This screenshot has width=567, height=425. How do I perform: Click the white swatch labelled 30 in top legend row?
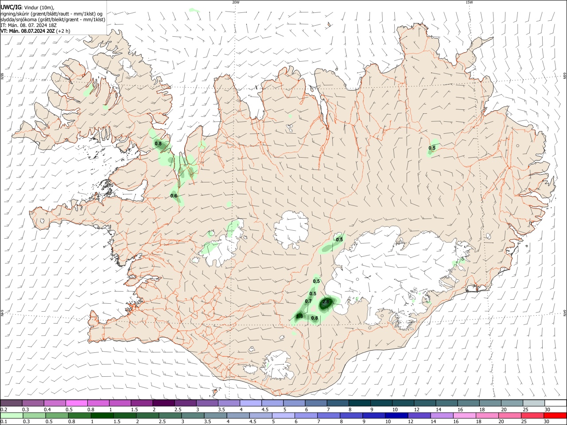pyautogui.click(x=555, y=403)
